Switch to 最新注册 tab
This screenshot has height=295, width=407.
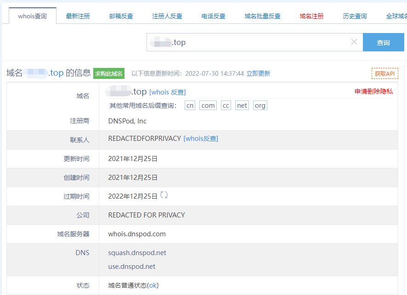(78, 16)
